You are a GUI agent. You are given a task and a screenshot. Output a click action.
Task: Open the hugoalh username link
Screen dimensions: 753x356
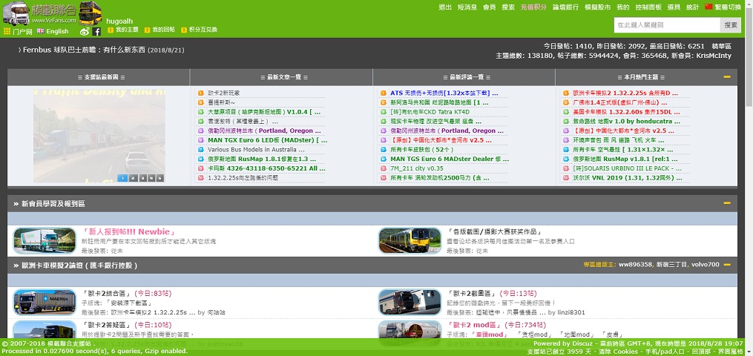[119, 21]
